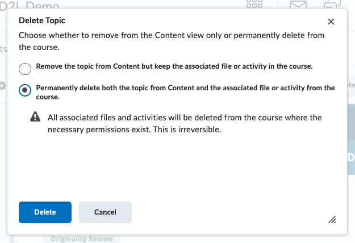The height and width of the screenshot is (243, 355).
Task: Click the 'Choose whether to remove' description
Action: (171, 40)
